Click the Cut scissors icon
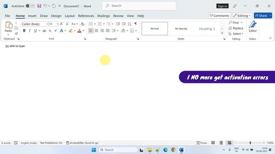This screenshot has height=154, width=275. (16, 23)
